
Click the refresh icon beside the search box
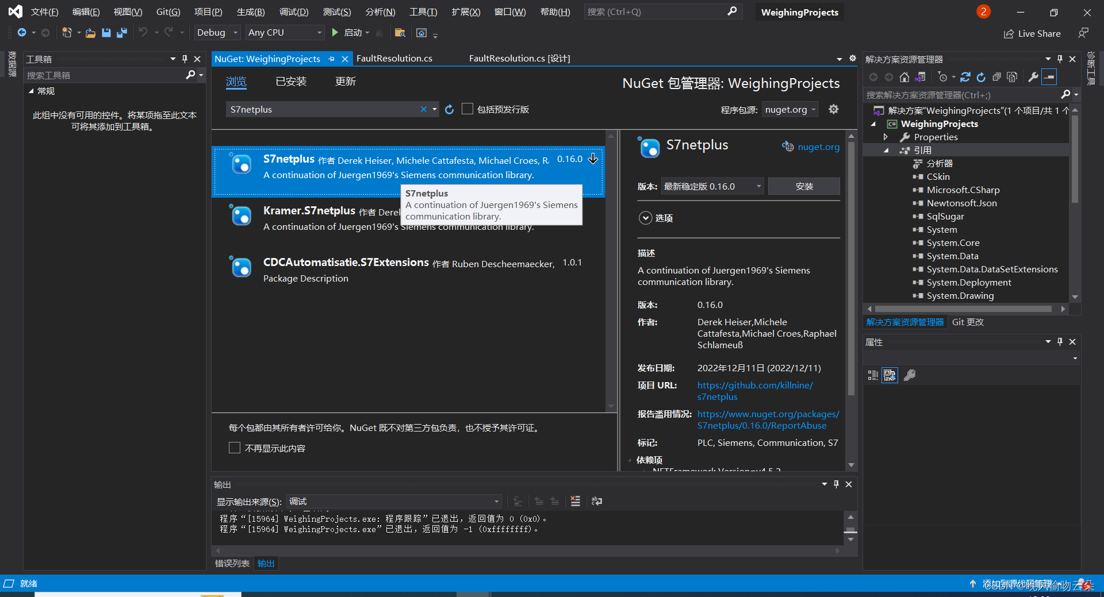[449, 109]
